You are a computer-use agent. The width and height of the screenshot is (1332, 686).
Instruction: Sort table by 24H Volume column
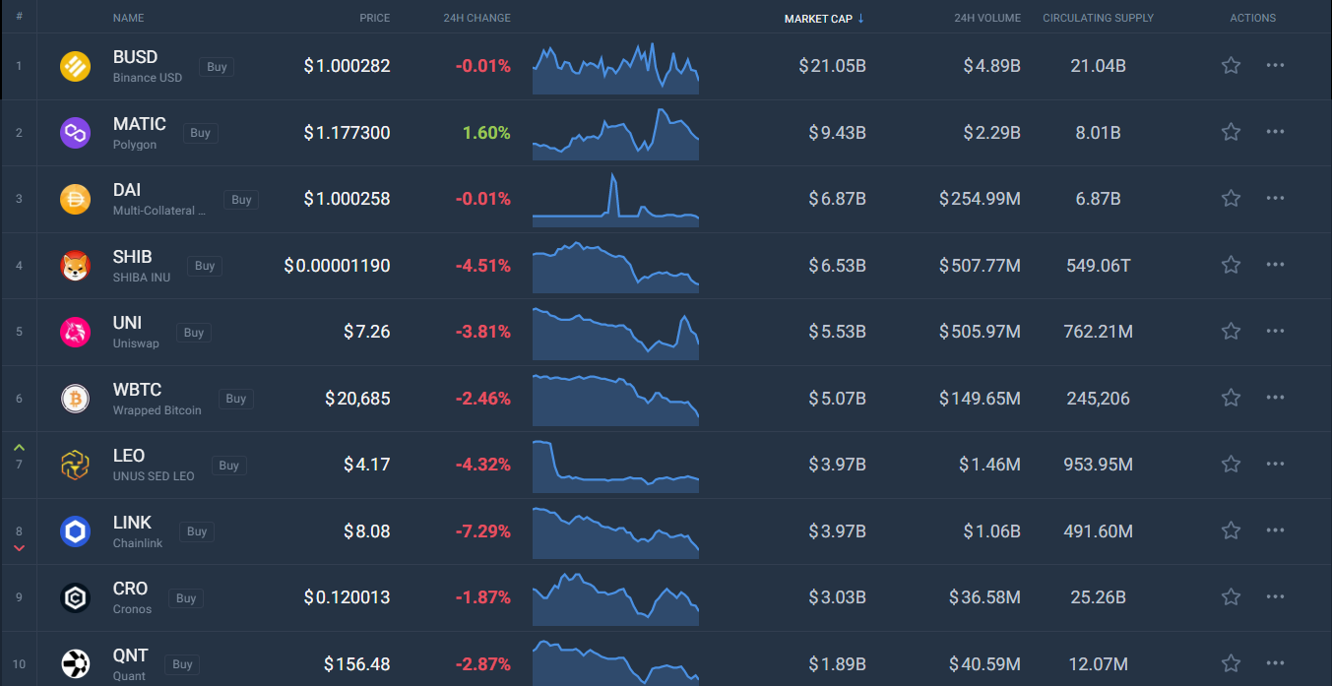(987, 18)
